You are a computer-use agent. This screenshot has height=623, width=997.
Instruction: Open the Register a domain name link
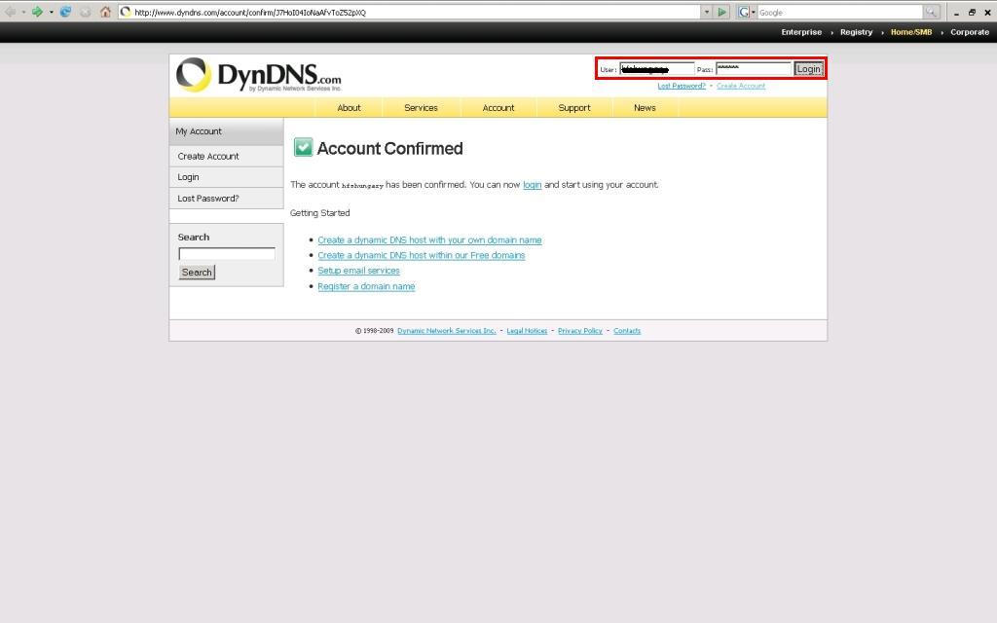click(x=366, y=287)
